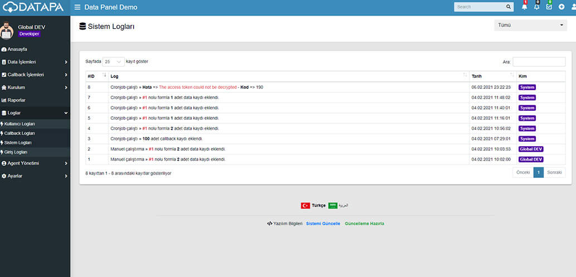Sort by the Tarih column sort arrows

click(512, 75)
